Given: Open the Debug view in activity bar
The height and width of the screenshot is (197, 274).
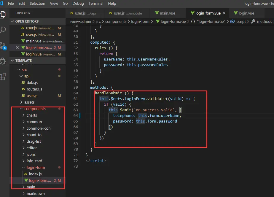Looking at the screenshot, I should pyautogui.click(x=3, y=61).
